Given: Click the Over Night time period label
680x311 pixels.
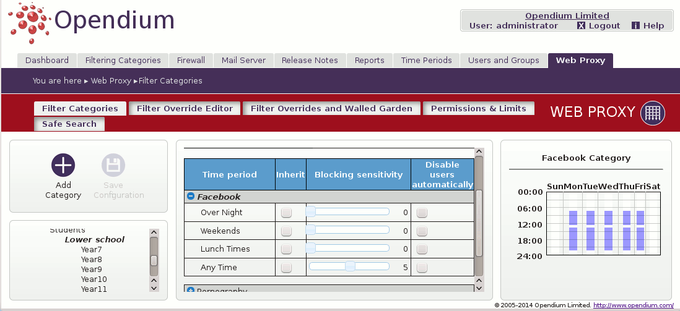Looking at the screenshot, I should pos(221,212).
